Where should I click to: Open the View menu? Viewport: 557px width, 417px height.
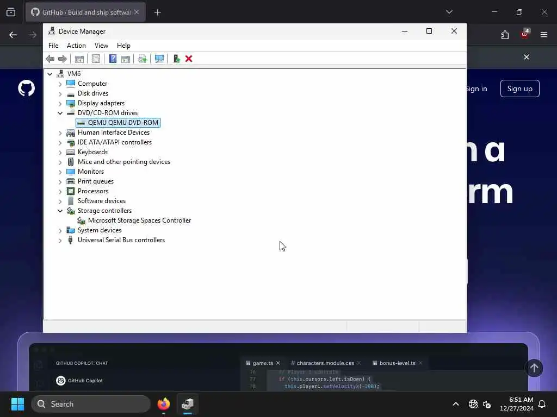coord(101,46)
